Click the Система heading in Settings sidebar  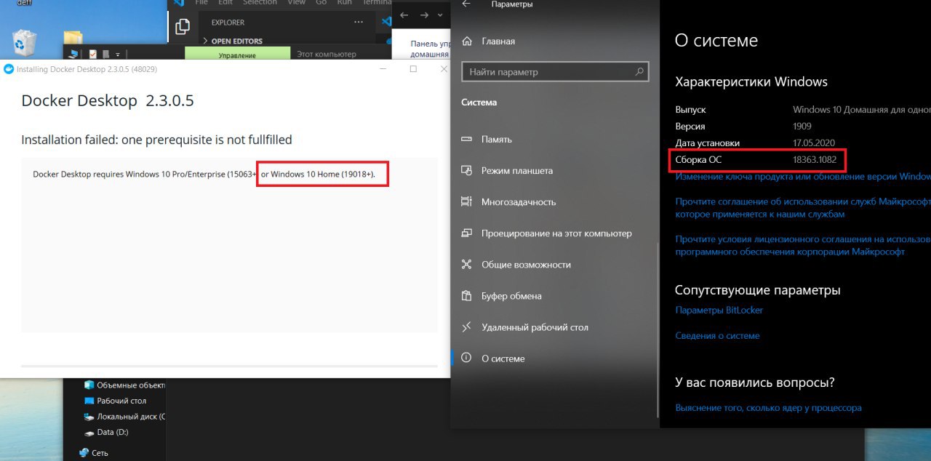pyautogui.click(x=479, y=103)
